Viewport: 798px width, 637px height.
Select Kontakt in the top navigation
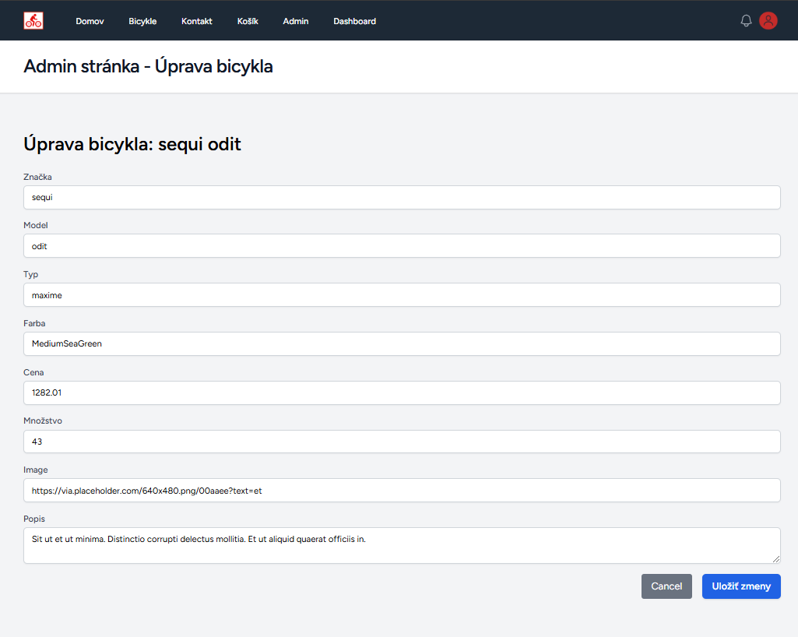[196, 21]
